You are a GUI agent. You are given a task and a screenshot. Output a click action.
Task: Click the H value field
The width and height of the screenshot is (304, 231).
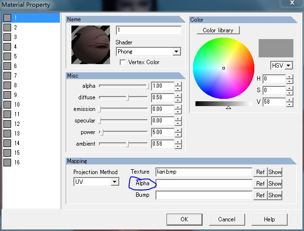pyautogui.click(x=274, y=79)
